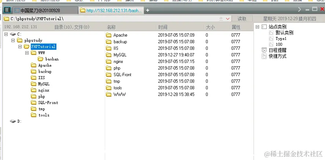
Task: Select MySQL folder in the tree
Action: point(44,84)
